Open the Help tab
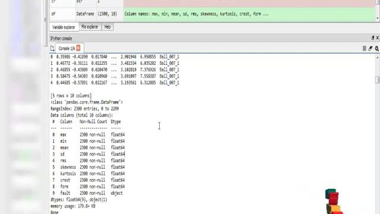 pyautogui.click(x=107, y=27)
